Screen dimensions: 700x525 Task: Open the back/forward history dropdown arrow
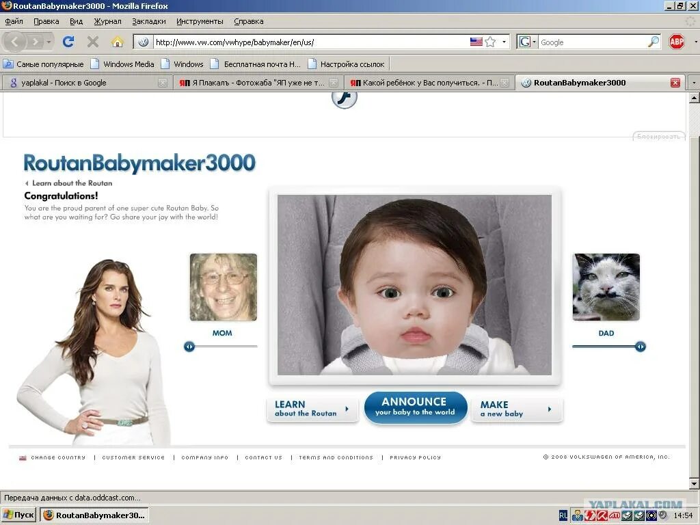click(x=49, y=42)
